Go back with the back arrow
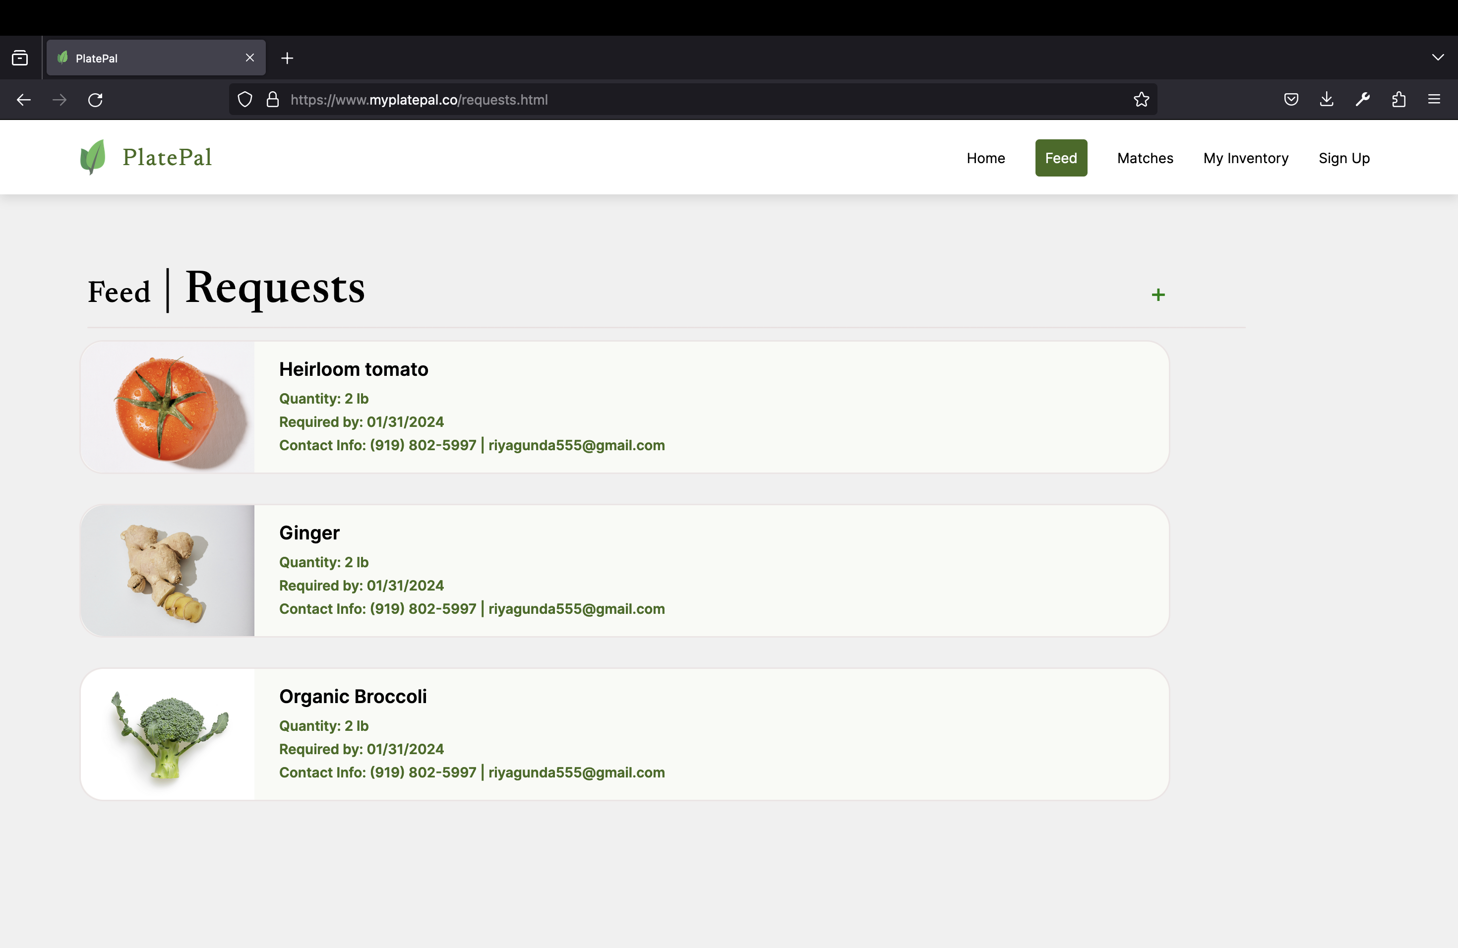The height and width of the screenshot is (948, 1458). (24, 99)
